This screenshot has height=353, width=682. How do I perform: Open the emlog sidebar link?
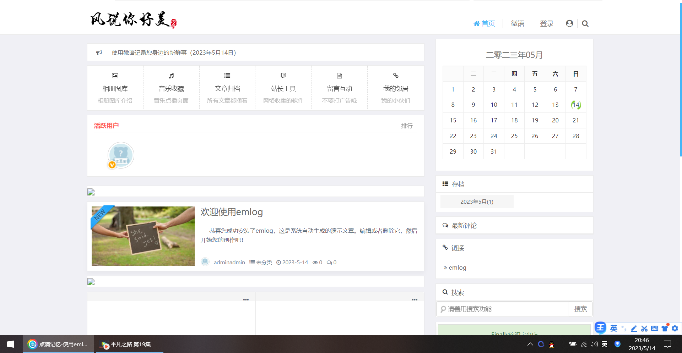coord(458,267)
